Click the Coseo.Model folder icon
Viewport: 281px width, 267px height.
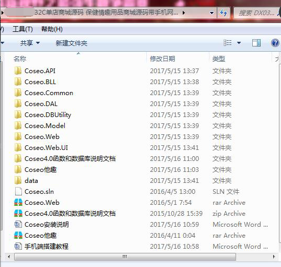pos(18,125)
